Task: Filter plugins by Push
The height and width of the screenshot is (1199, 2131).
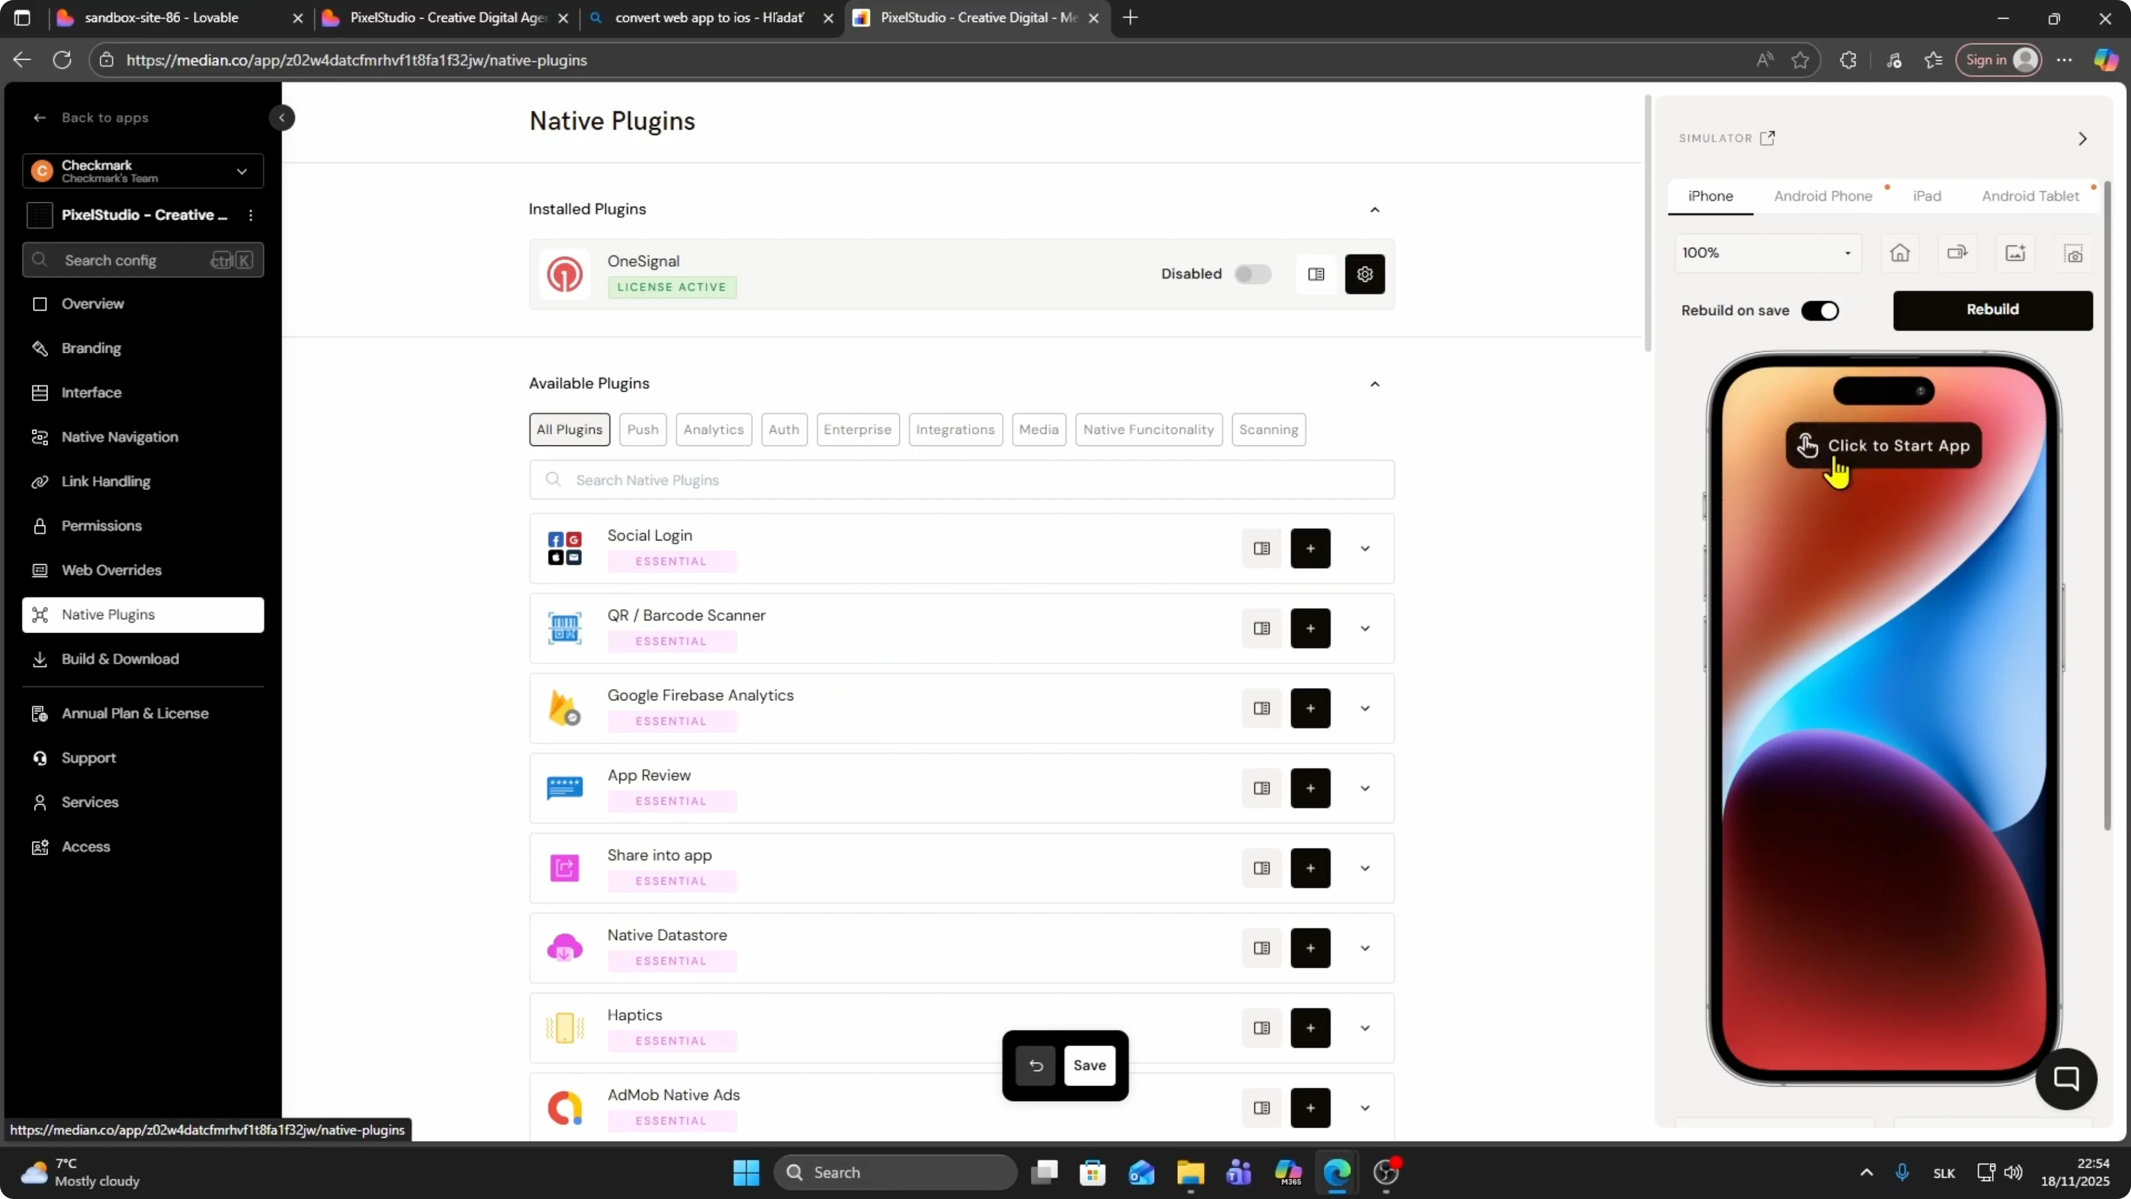Action: pyautogui.click(x=643, y=429)
